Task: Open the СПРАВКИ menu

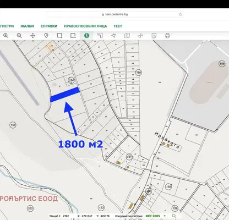Action: click(49, 26)
